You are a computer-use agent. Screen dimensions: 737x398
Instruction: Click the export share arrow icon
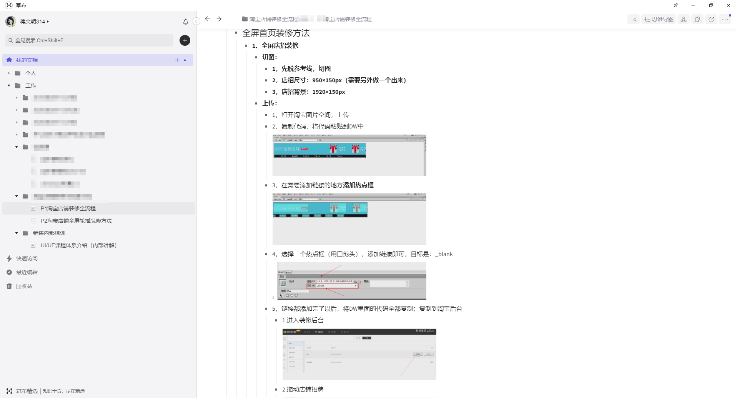pos(711,19)
